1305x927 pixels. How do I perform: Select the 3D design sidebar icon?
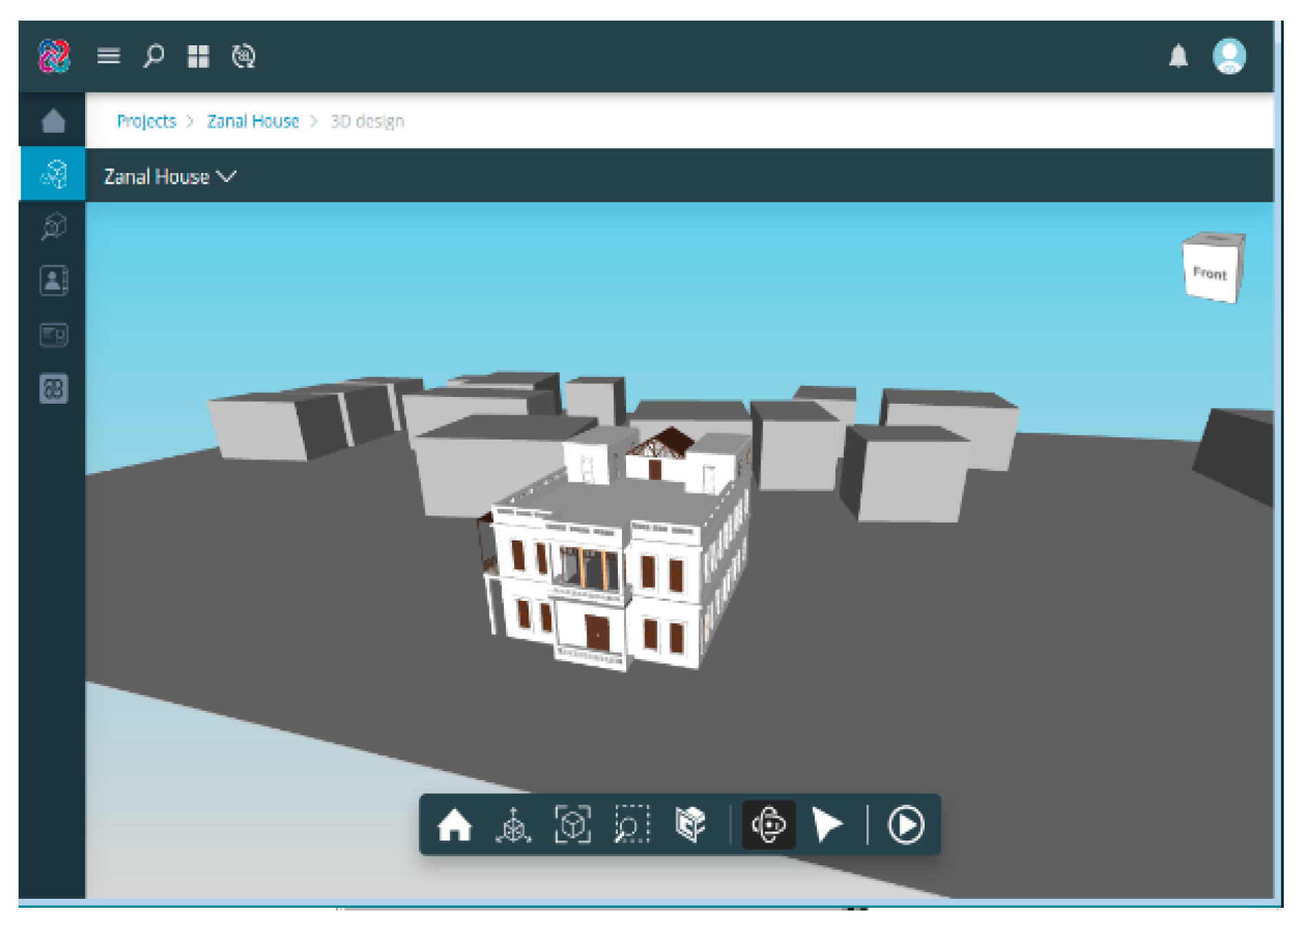53,174
